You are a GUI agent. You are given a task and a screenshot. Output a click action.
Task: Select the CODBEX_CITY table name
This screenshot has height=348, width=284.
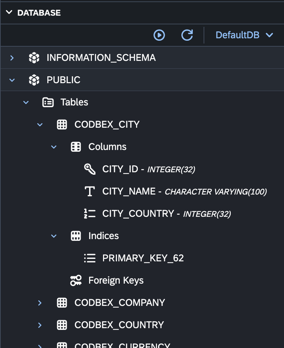(x=107, y=125)
